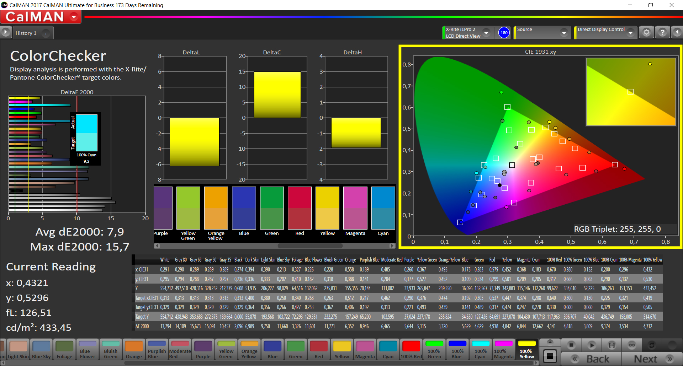
Task: Stop the measurement with the stop icon
Action: pos(571,345)
